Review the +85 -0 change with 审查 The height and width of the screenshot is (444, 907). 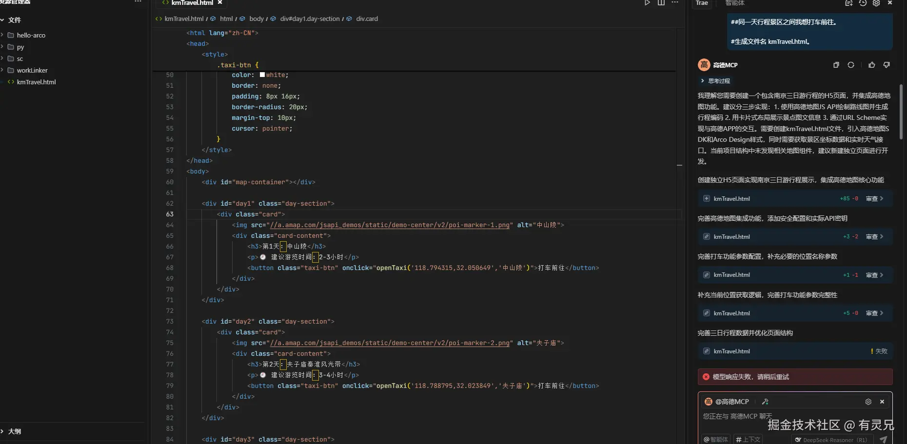pos(875,199)
